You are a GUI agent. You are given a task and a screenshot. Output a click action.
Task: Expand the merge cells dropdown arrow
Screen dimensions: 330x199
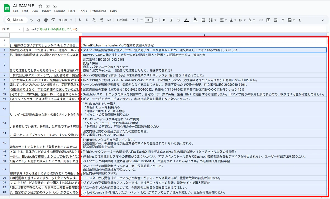point(215,20)
